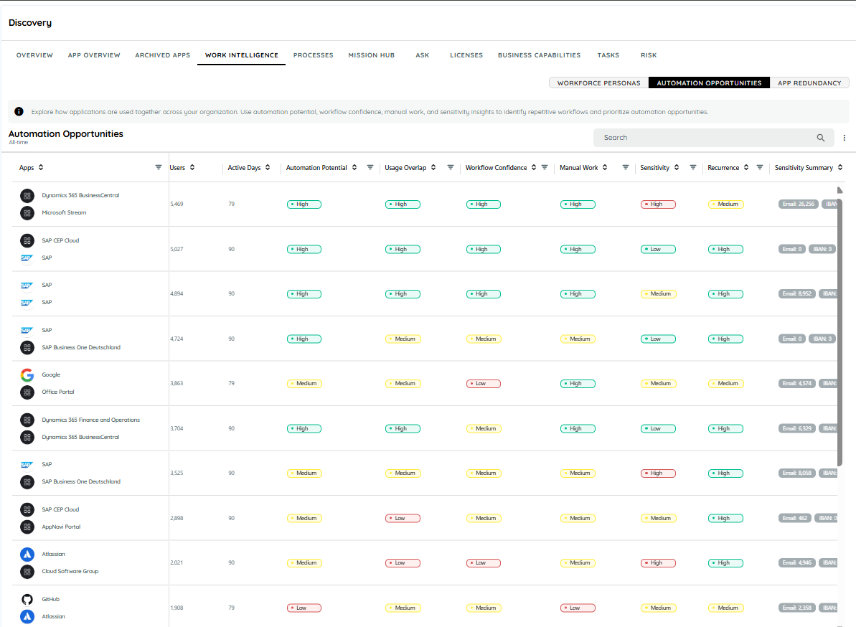Click the vertical scrollbar of the table

coord(839,331)
